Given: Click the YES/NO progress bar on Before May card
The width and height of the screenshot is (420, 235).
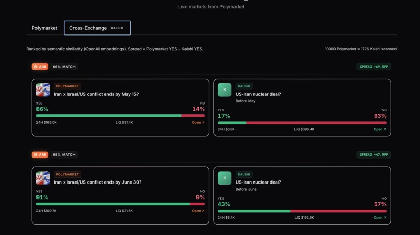Looking at the screenshot, I should [x=302, y=123].
